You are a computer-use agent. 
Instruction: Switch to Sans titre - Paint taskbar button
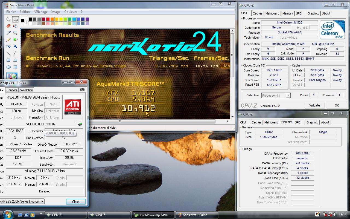click(x=197, y=215)
